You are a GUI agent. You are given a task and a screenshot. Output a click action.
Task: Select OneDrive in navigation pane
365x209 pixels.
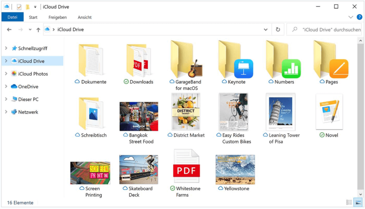(x=28, y=87)
